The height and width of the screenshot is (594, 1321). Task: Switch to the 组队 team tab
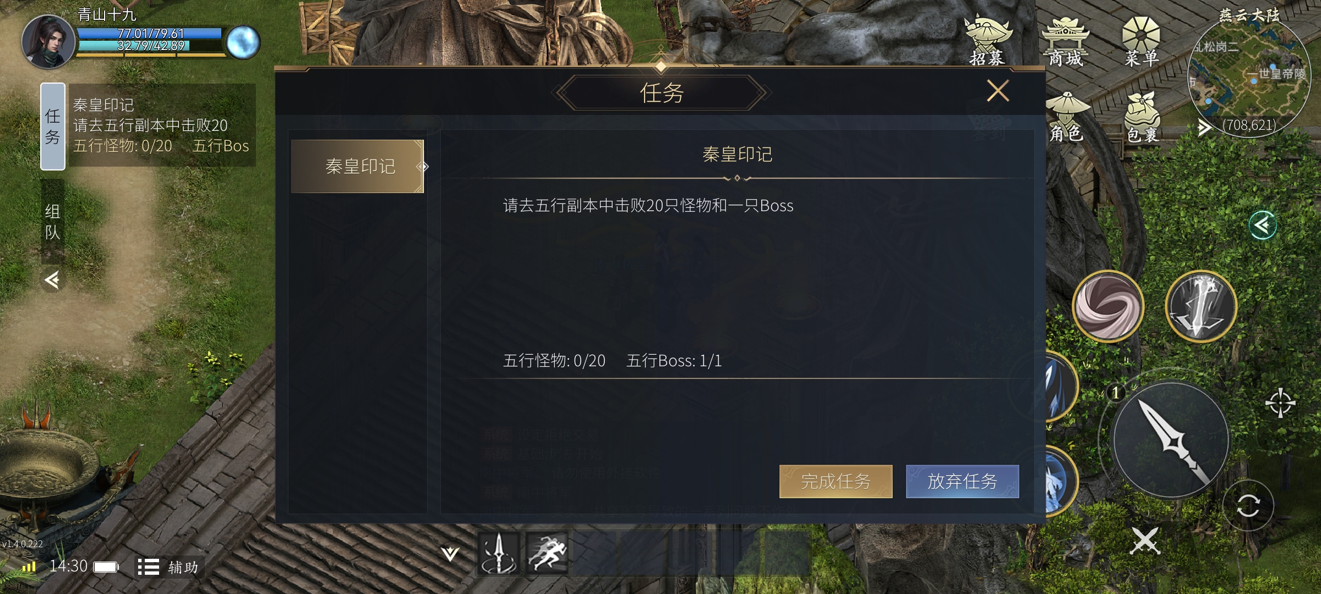coord(53,221)
